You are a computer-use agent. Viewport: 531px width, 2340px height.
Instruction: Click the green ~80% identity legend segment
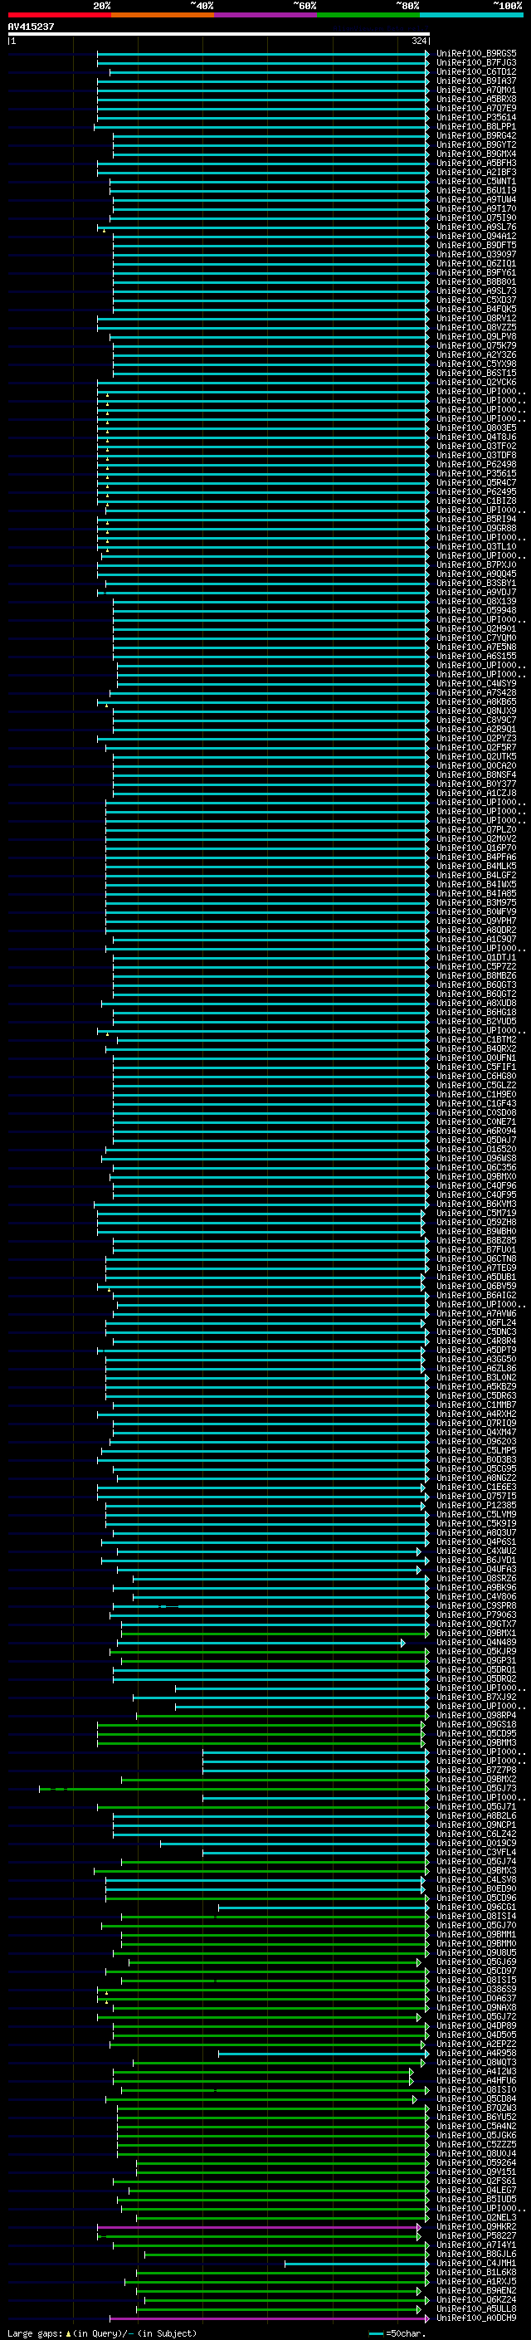[368, 15]
